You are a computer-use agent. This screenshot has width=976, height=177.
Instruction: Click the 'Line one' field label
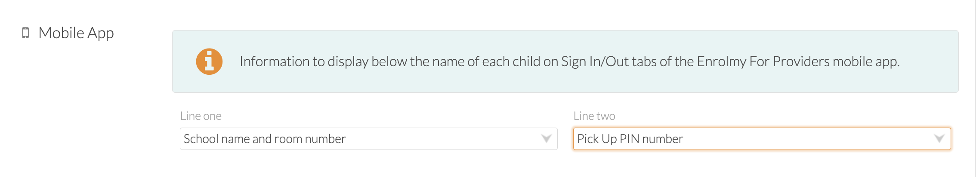tap(201, 116)
